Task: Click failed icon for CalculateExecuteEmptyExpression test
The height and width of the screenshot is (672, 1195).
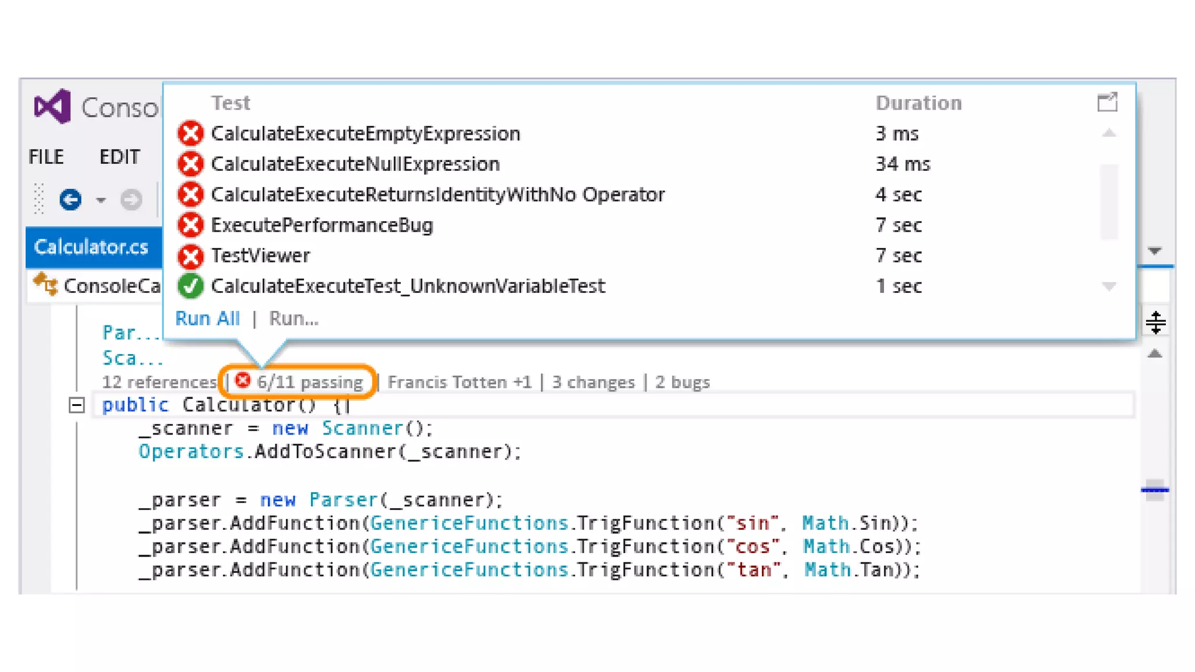Action: pos(190,134)
